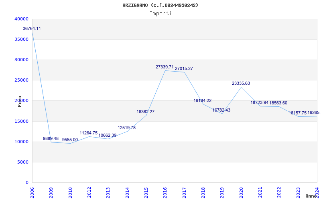Click the x-axis year 2013
321x200 pixels.
pyautogui.click(x=108, y=193)
